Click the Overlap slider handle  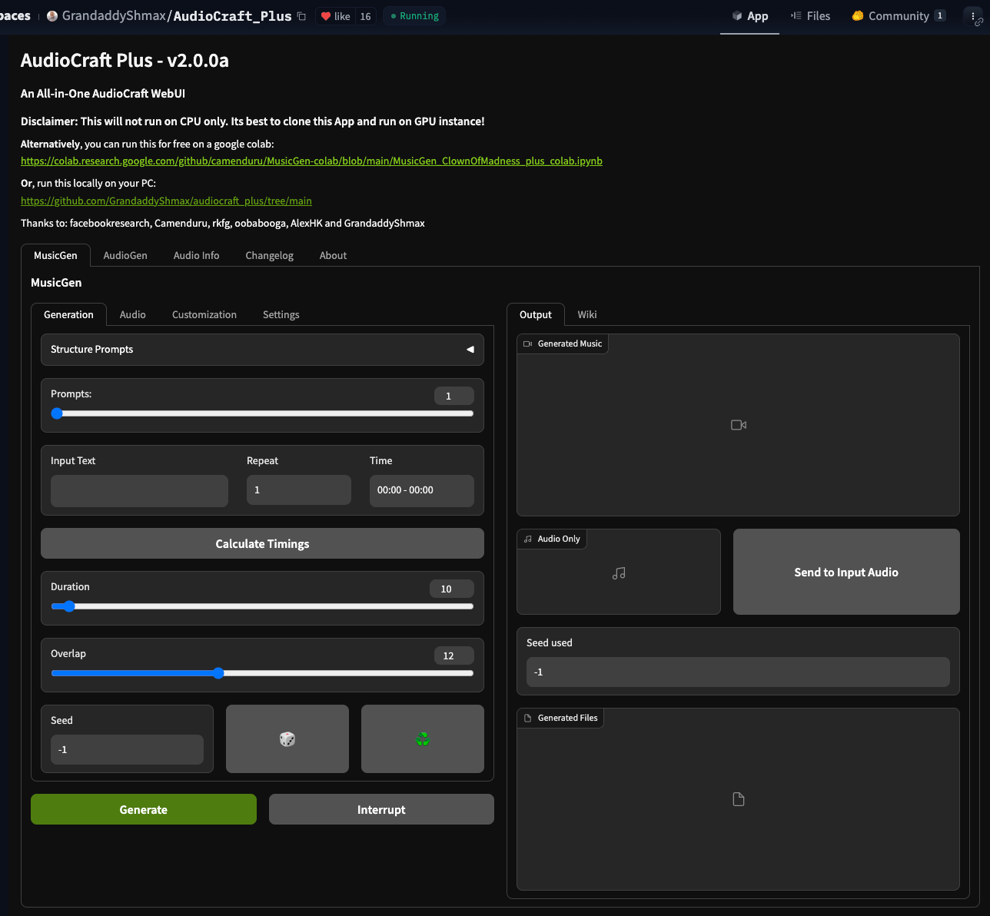tap(218, 673)
